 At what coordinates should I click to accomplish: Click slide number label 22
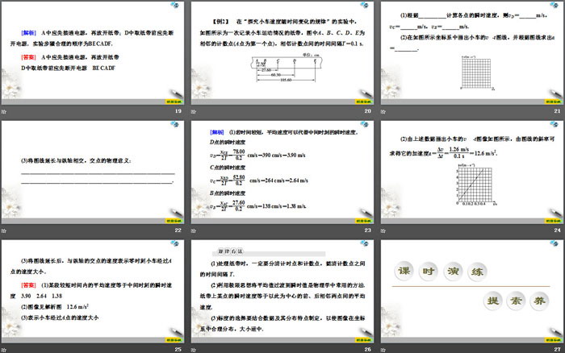(x=178, y=230)
